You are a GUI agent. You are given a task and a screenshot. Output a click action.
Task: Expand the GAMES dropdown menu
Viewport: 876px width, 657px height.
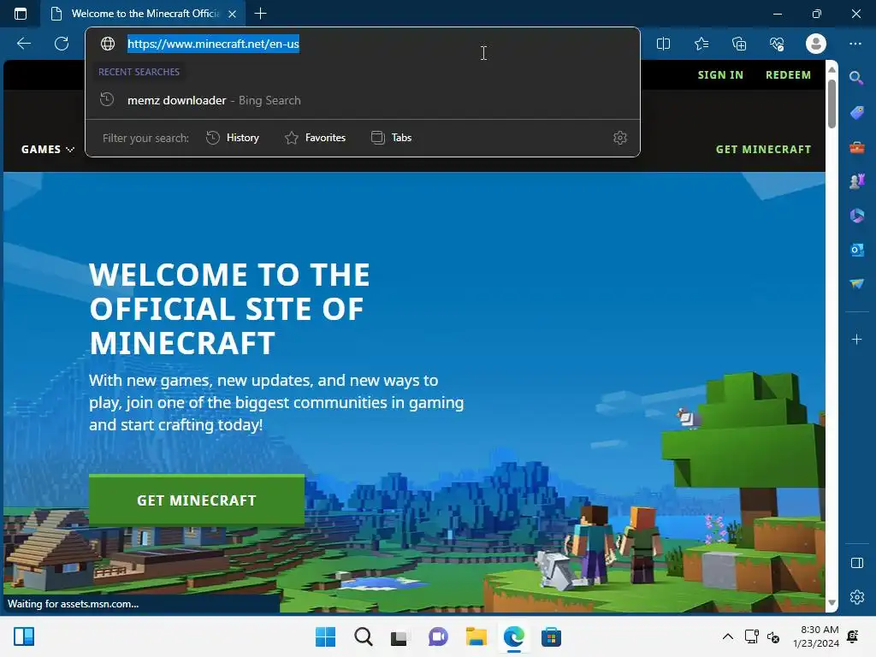click(x=48, y=149)
